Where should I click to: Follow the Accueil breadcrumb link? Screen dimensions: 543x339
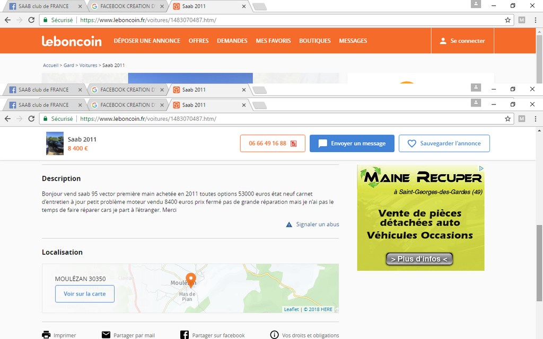pyautogui.click(x=50, y=65)
